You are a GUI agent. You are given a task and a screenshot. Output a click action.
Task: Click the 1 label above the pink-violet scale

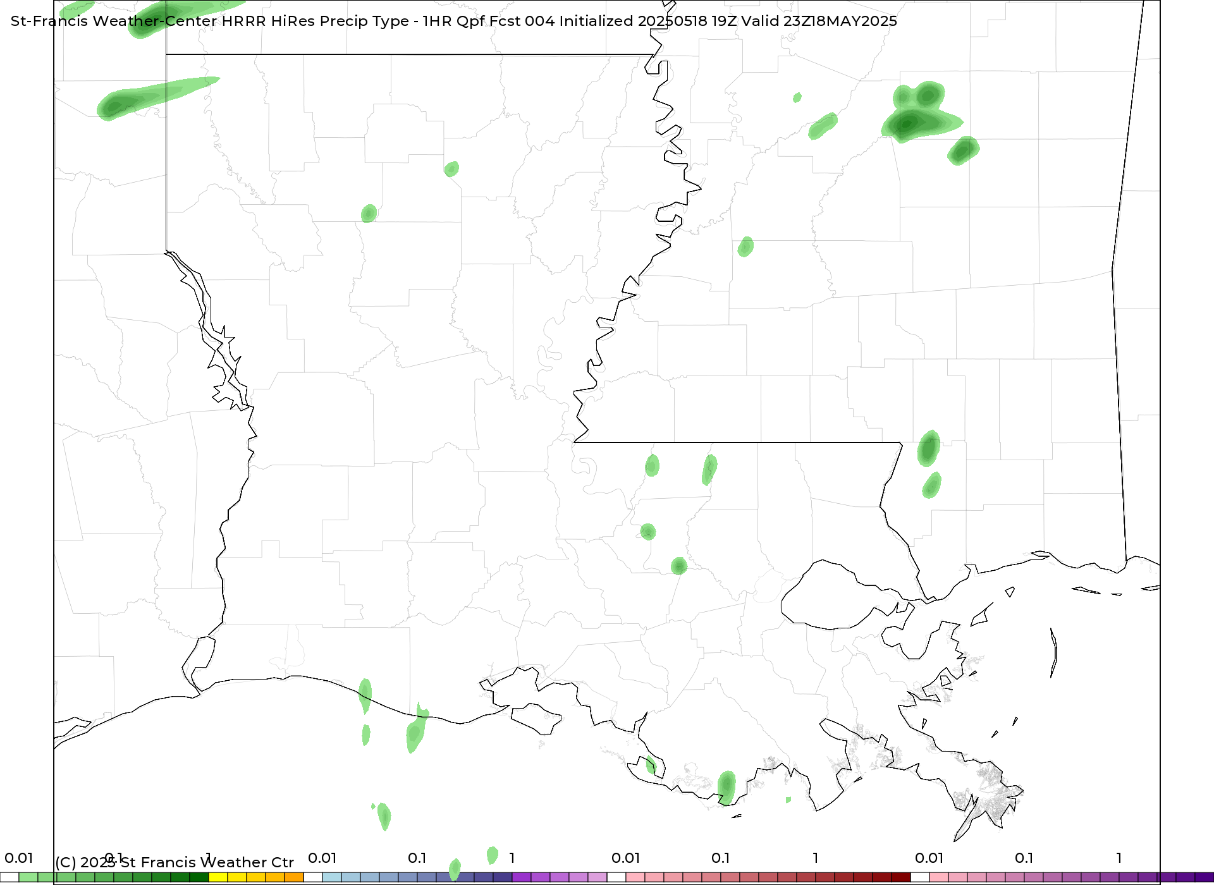click(x=1119, y=858)
